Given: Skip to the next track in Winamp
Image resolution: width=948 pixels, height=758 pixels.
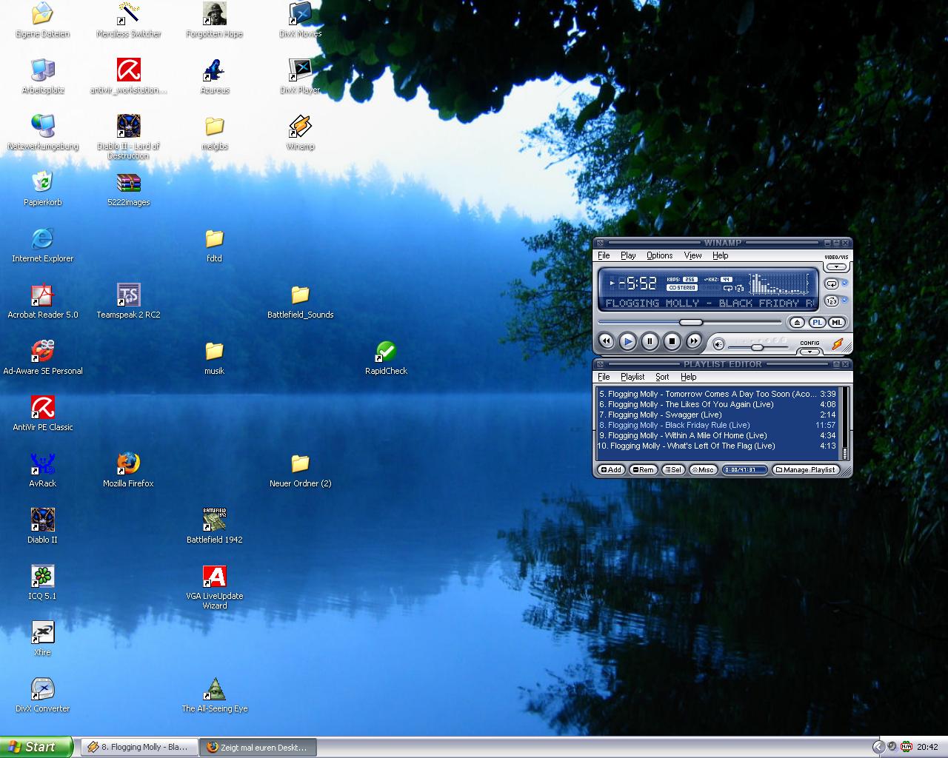Looking at the screenshot, I should point(694,341).
